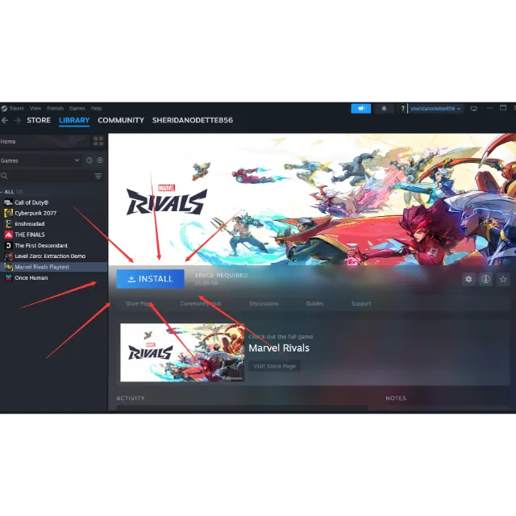Open the Community Hub link
Screen dimensions: 516x516
coord(201,303)
